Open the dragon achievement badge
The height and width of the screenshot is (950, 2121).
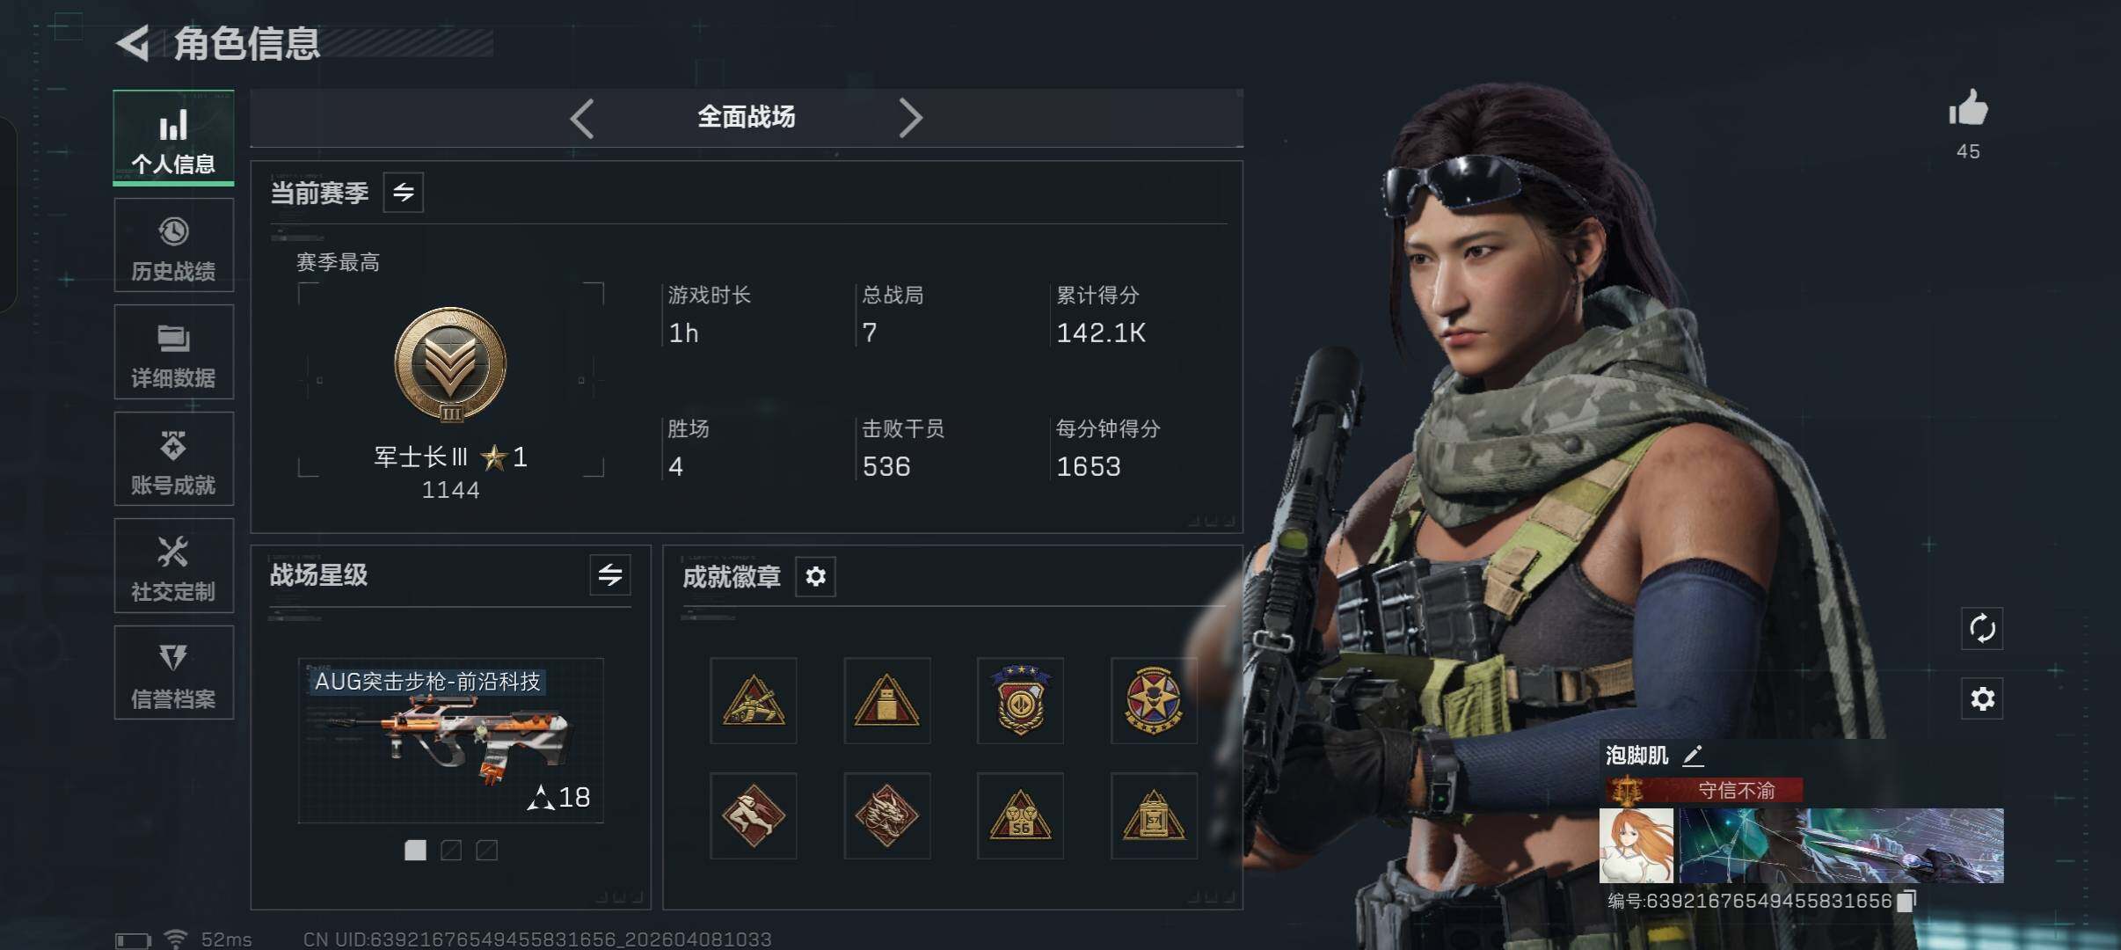click(x=886, y=815)
